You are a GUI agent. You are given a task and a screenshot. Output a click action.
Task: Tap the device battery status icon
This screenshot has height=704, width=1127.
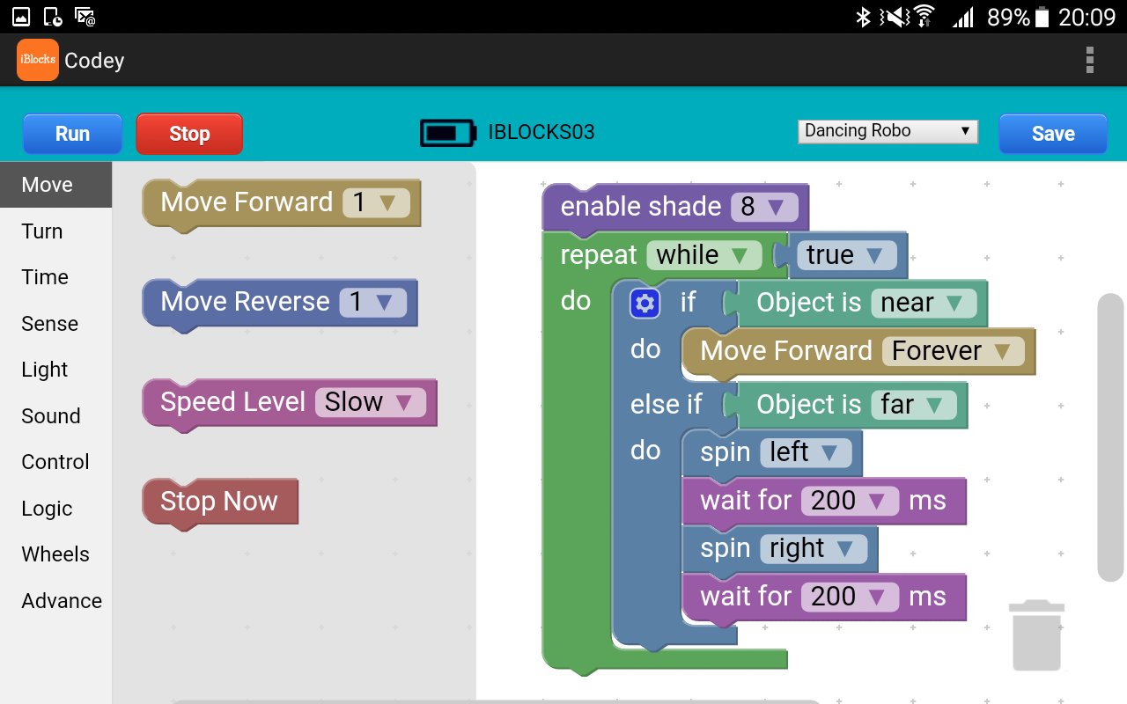(x=1042, y=16)
